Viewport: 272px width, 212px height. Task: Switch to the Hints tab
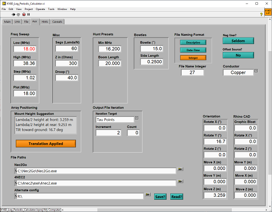tap(45, 22)
